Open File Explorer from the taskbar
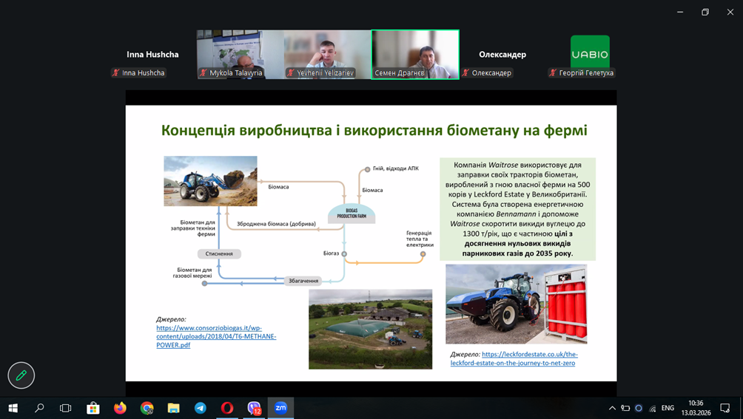The width and height of the screenshot is (743, 419). point(173,408)
